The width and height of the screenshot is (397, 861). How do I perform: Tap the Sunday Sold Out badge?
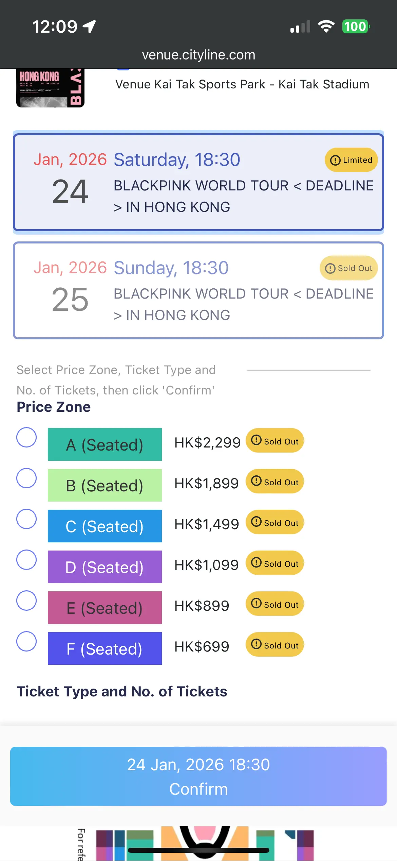point(348,268)
